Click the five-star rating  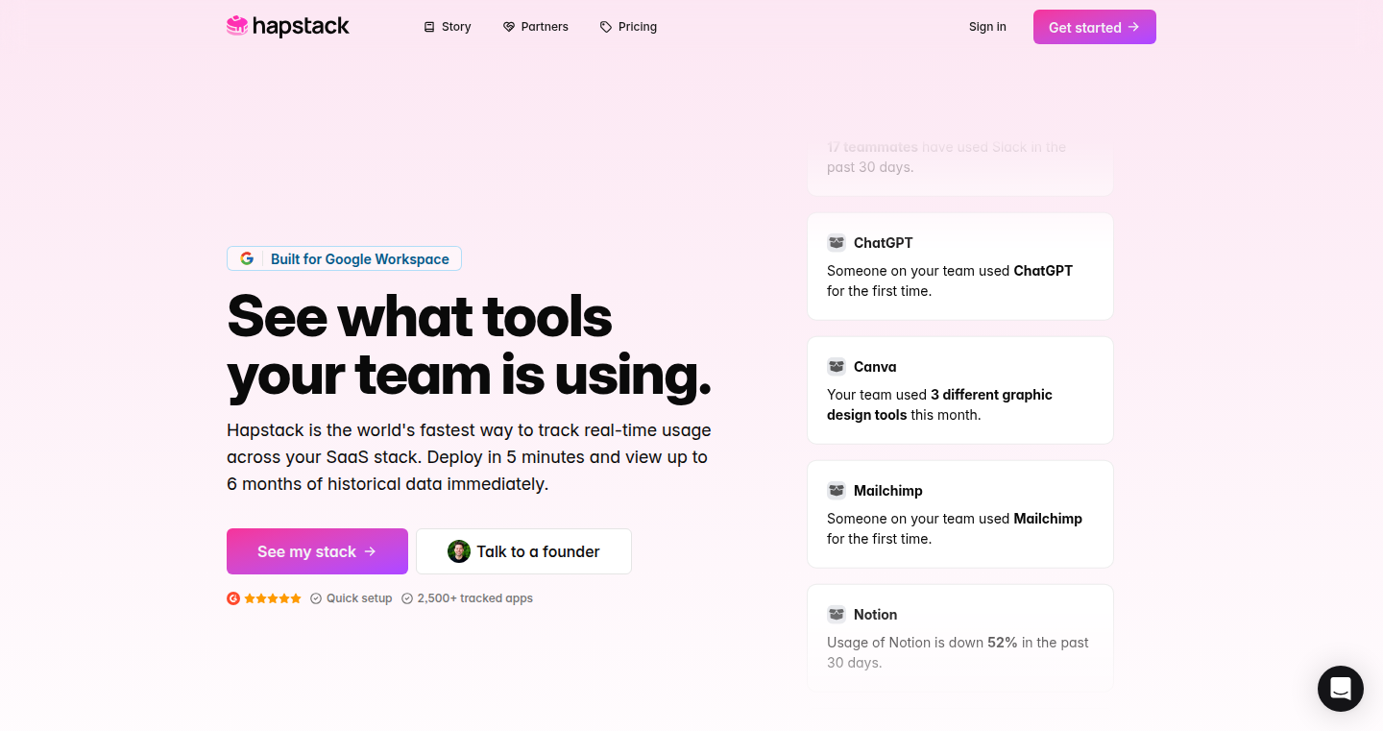pos(273,597)
